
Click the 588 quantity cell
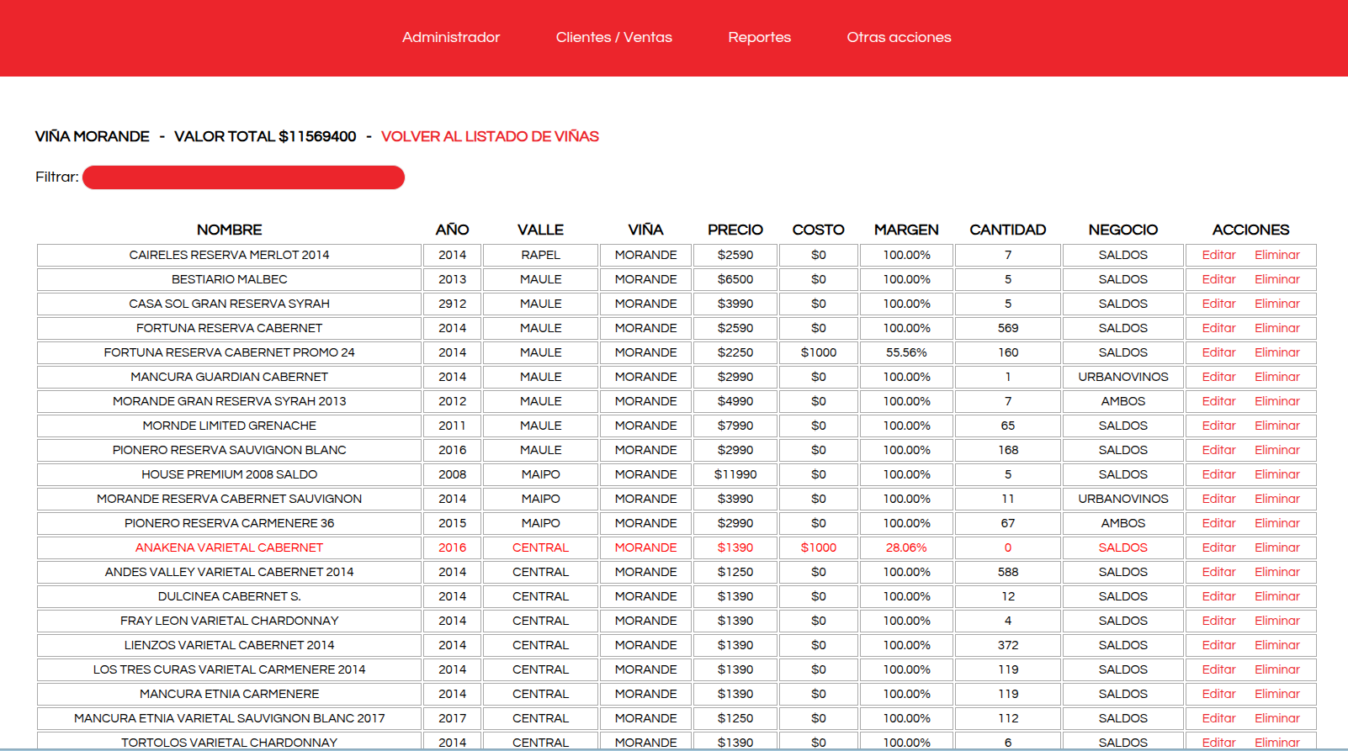pyautogui.click(x=1008, y=572)
